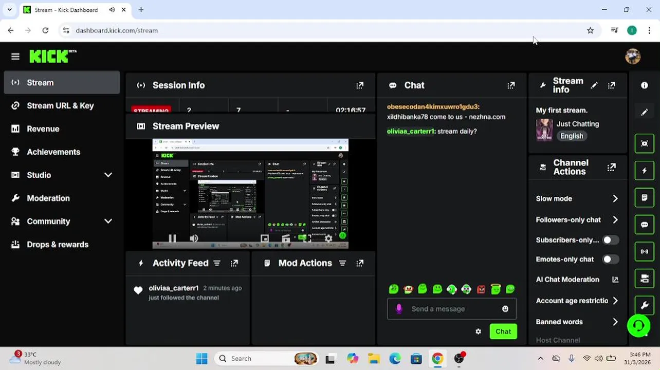Click username obesecodan4kimxuwro1gdu3 in chat
Viewport: 660px width, 370px height.
pyautogui.click(x=433, y=107)
